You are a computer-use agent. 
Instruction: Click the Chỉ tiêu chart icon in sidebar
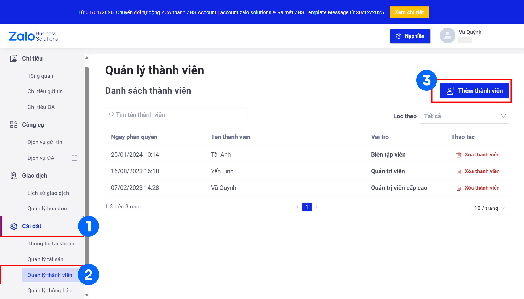tap(14, 58)
